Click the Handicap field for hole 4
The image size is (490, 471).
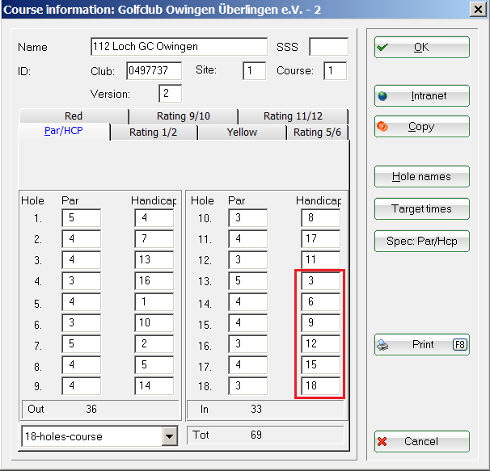pyautogui.click(x=154, y=281)
